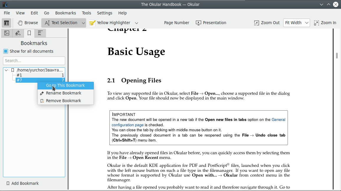
Task: Start Presentation mode
Action: click(x=211, y=23)
